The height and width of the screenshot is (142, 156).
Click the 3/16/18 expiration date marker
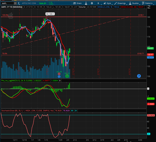pos(98,72)
